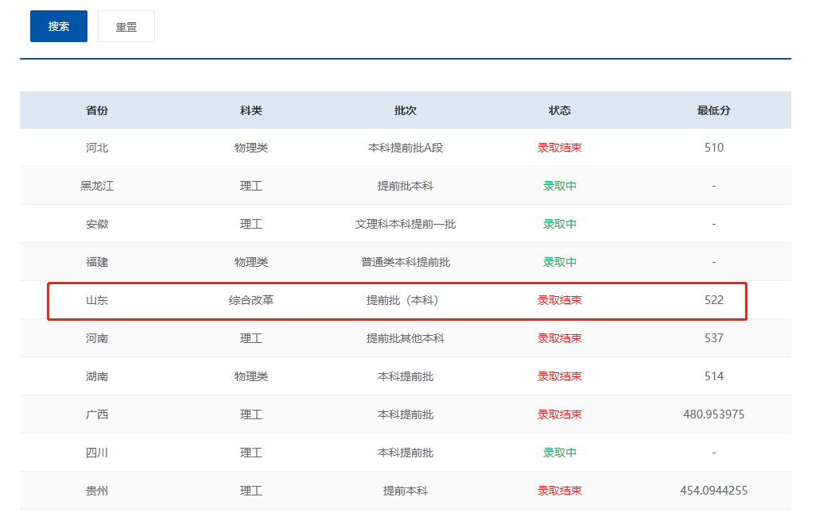Click the 四川 province cell

click(x=97, y=453)
